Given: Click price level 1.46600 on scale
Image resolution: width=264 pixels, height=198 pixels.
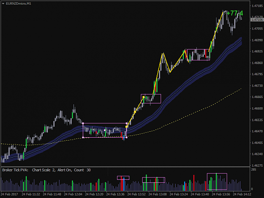Looking at the screenshot, I should coord(257,108).
